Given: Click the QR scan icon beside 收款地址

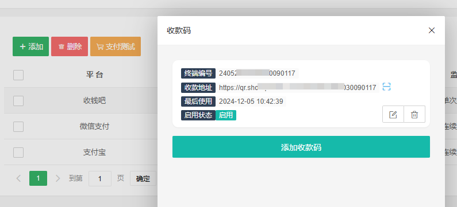Looking at the screenshot, I should click(x=386, y=87).
